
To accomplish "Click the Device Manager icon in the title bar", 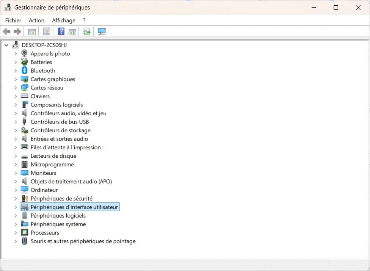I will (8, 7).
